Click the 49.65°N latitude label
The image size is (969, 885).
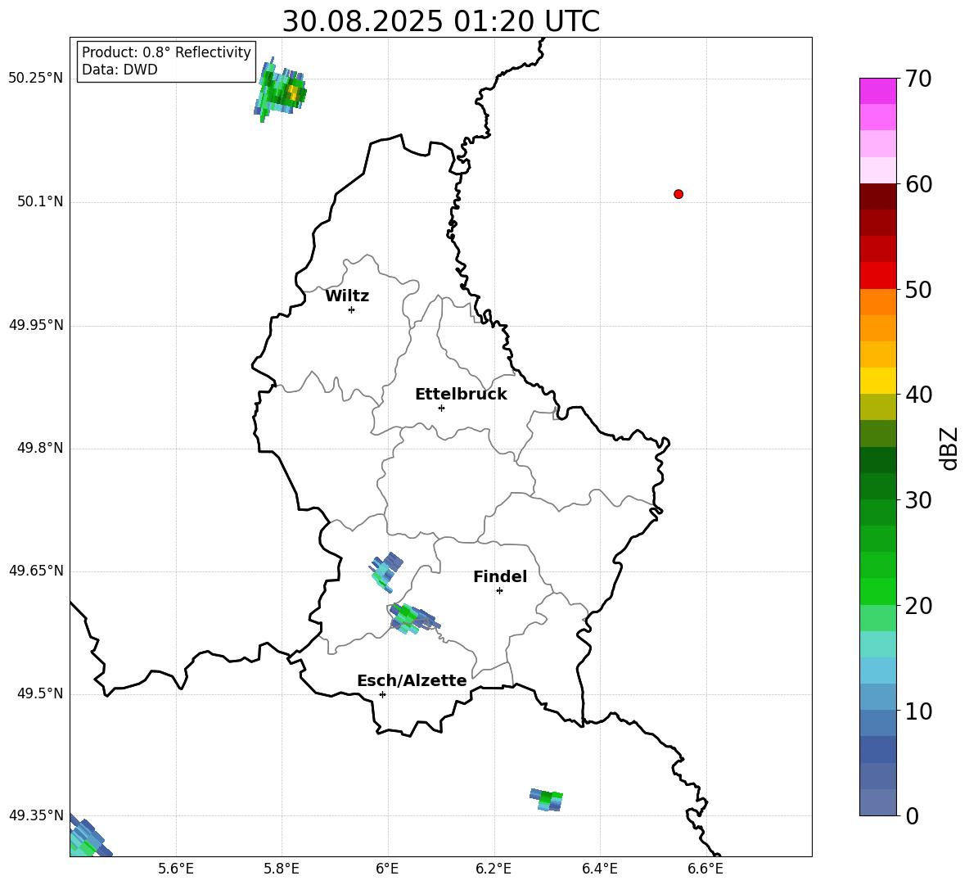[36, 571]
